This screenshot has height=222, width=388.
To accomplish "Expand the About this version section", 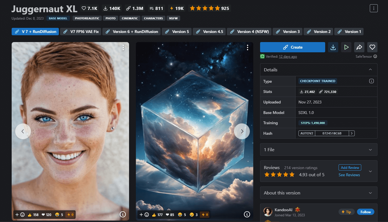I will 370,193.
